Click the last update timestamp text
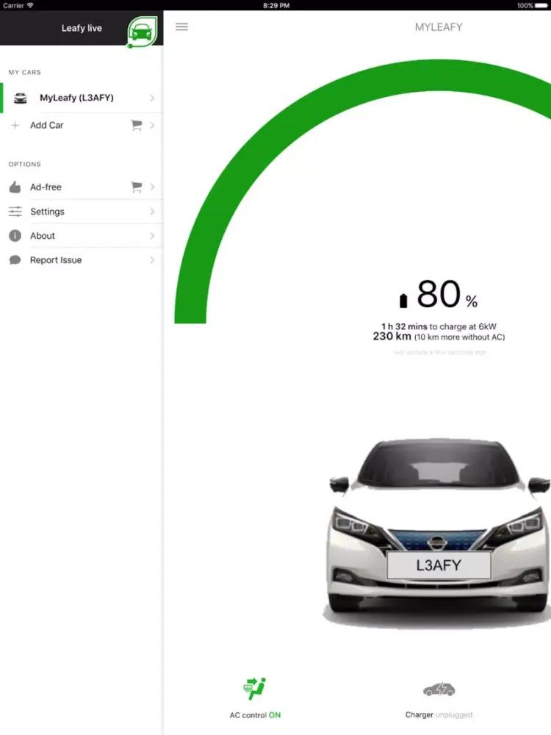The width and height of the screenshot is (551, 735). 439,352
